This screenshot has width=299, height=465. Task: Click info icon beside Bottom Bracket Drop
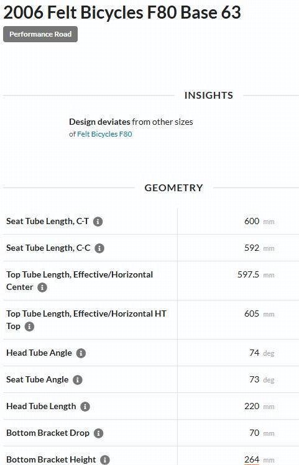coord(99,433)
